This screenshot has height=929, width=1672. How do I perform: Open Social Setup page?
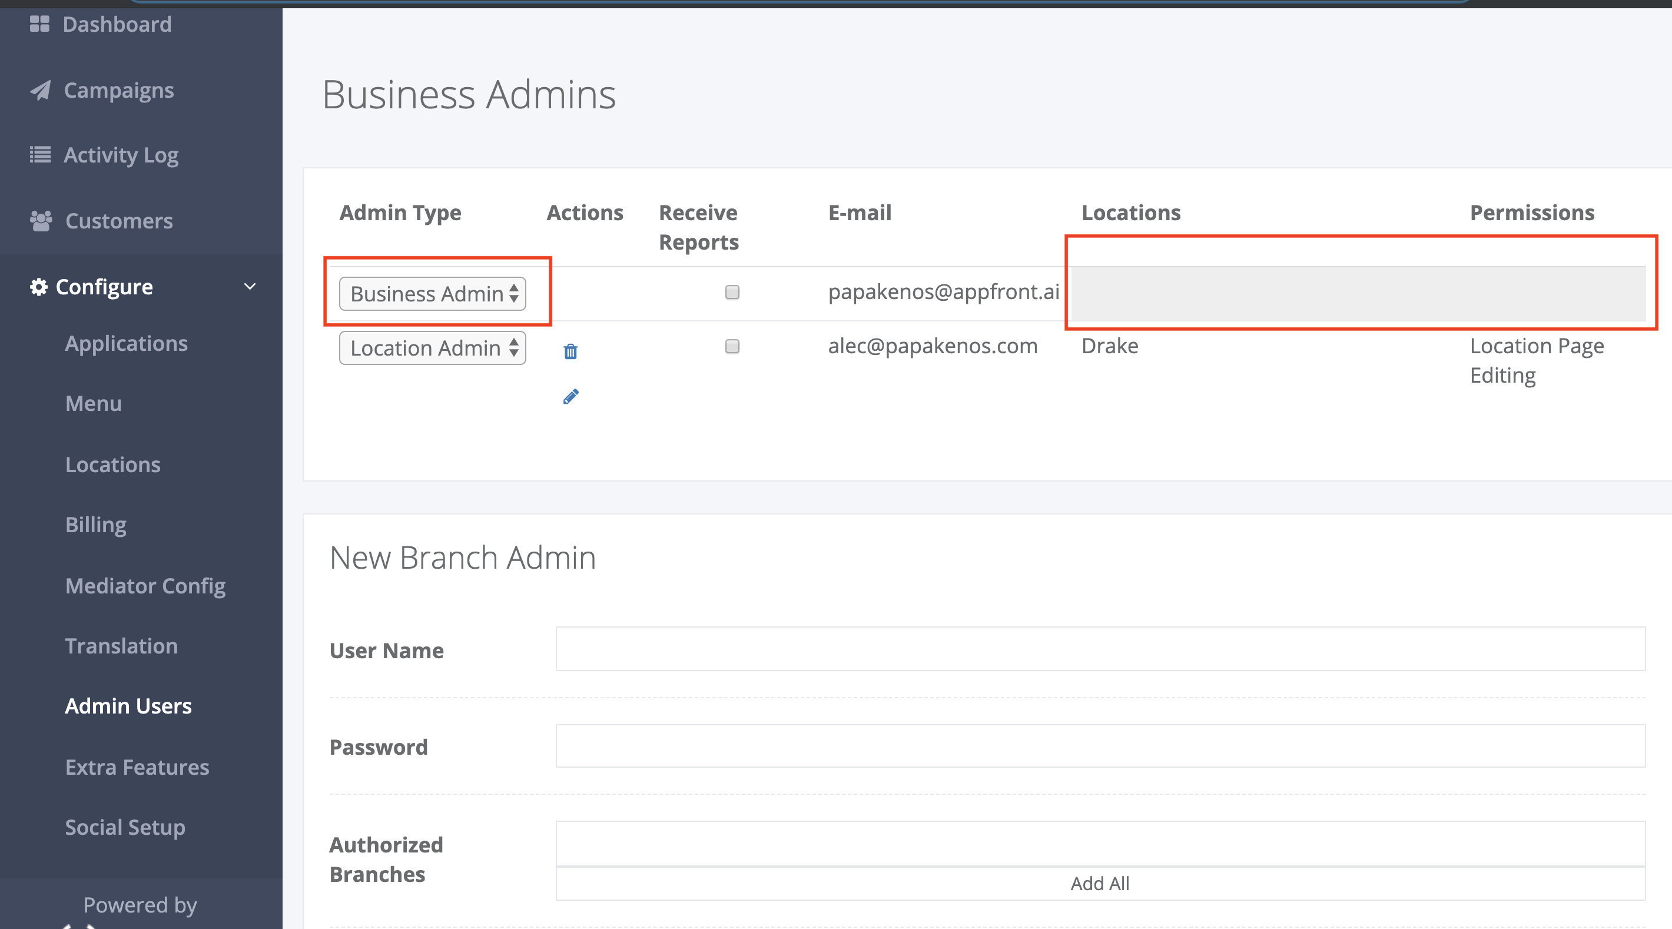(x=125, y=827)
